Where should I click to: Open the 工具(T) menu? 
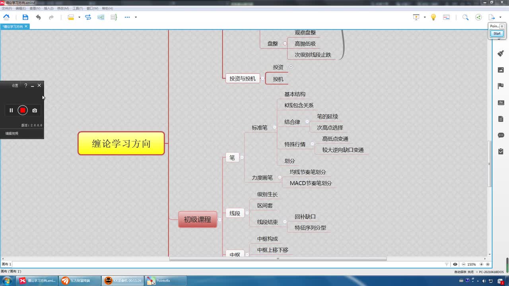(78, 8)
